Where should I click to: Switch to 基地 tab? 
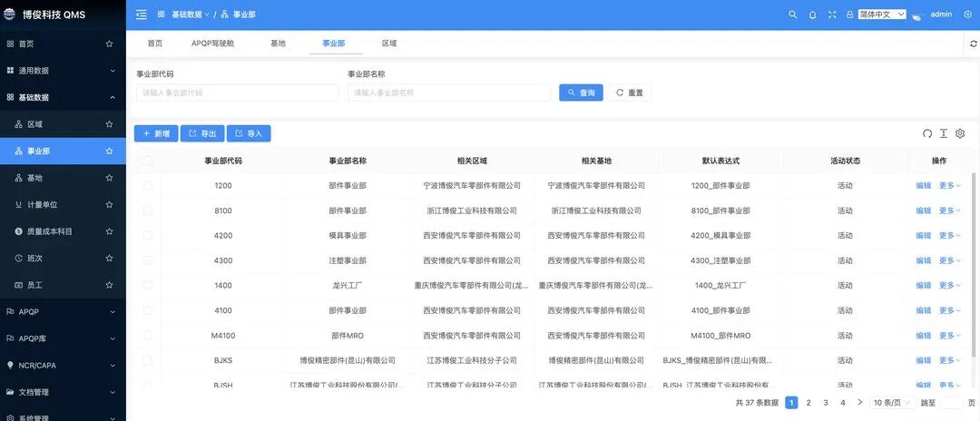point(279,44)
